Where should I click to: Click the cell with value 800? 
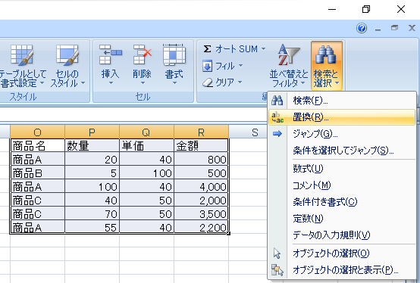point(201,159)
